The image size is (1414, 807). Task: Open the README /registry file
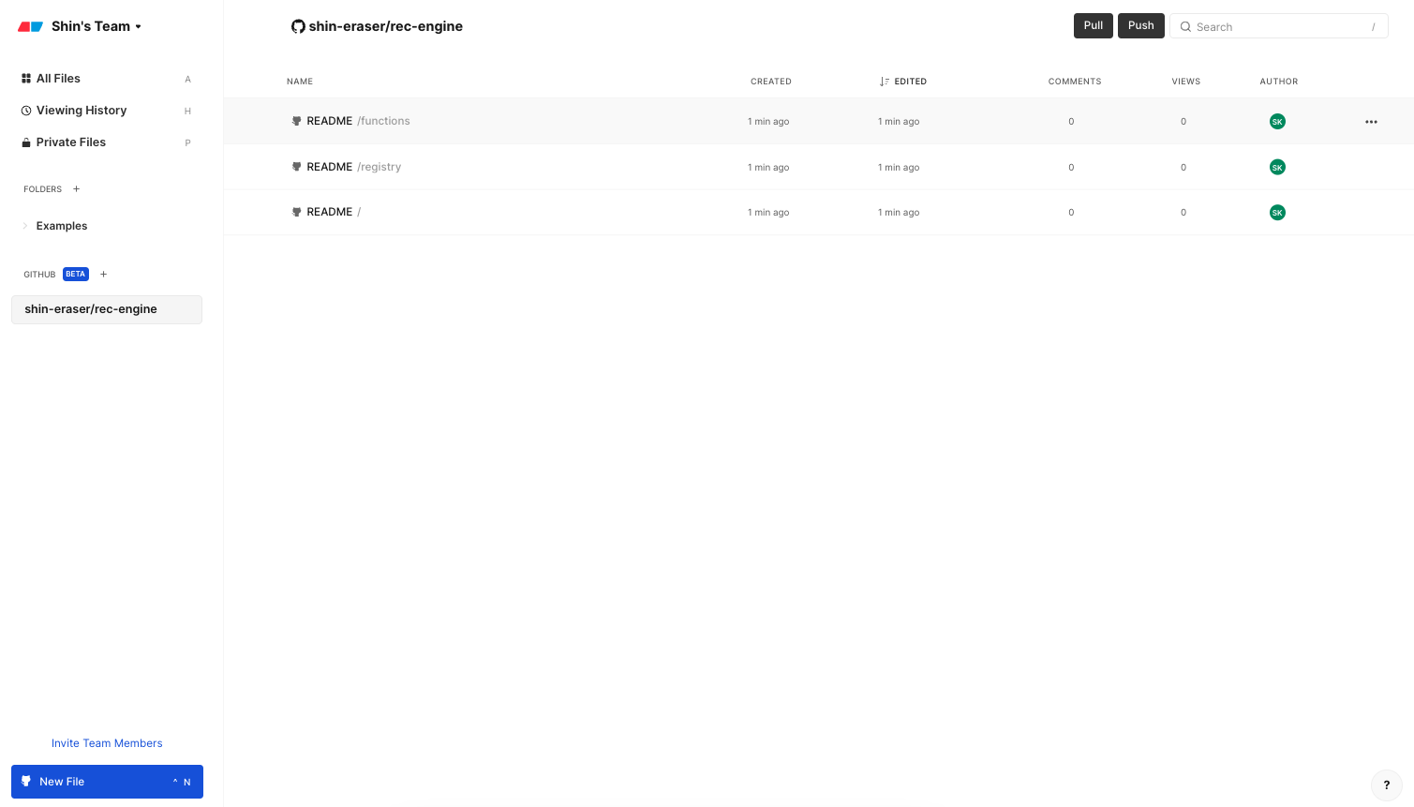click(x=353, y=167)
